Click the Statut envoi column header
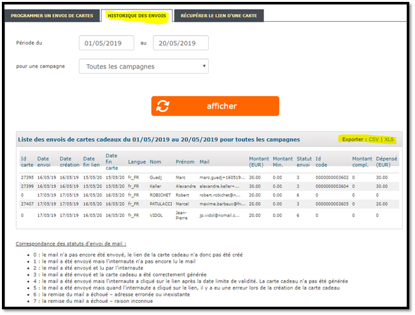 (305, 162)
